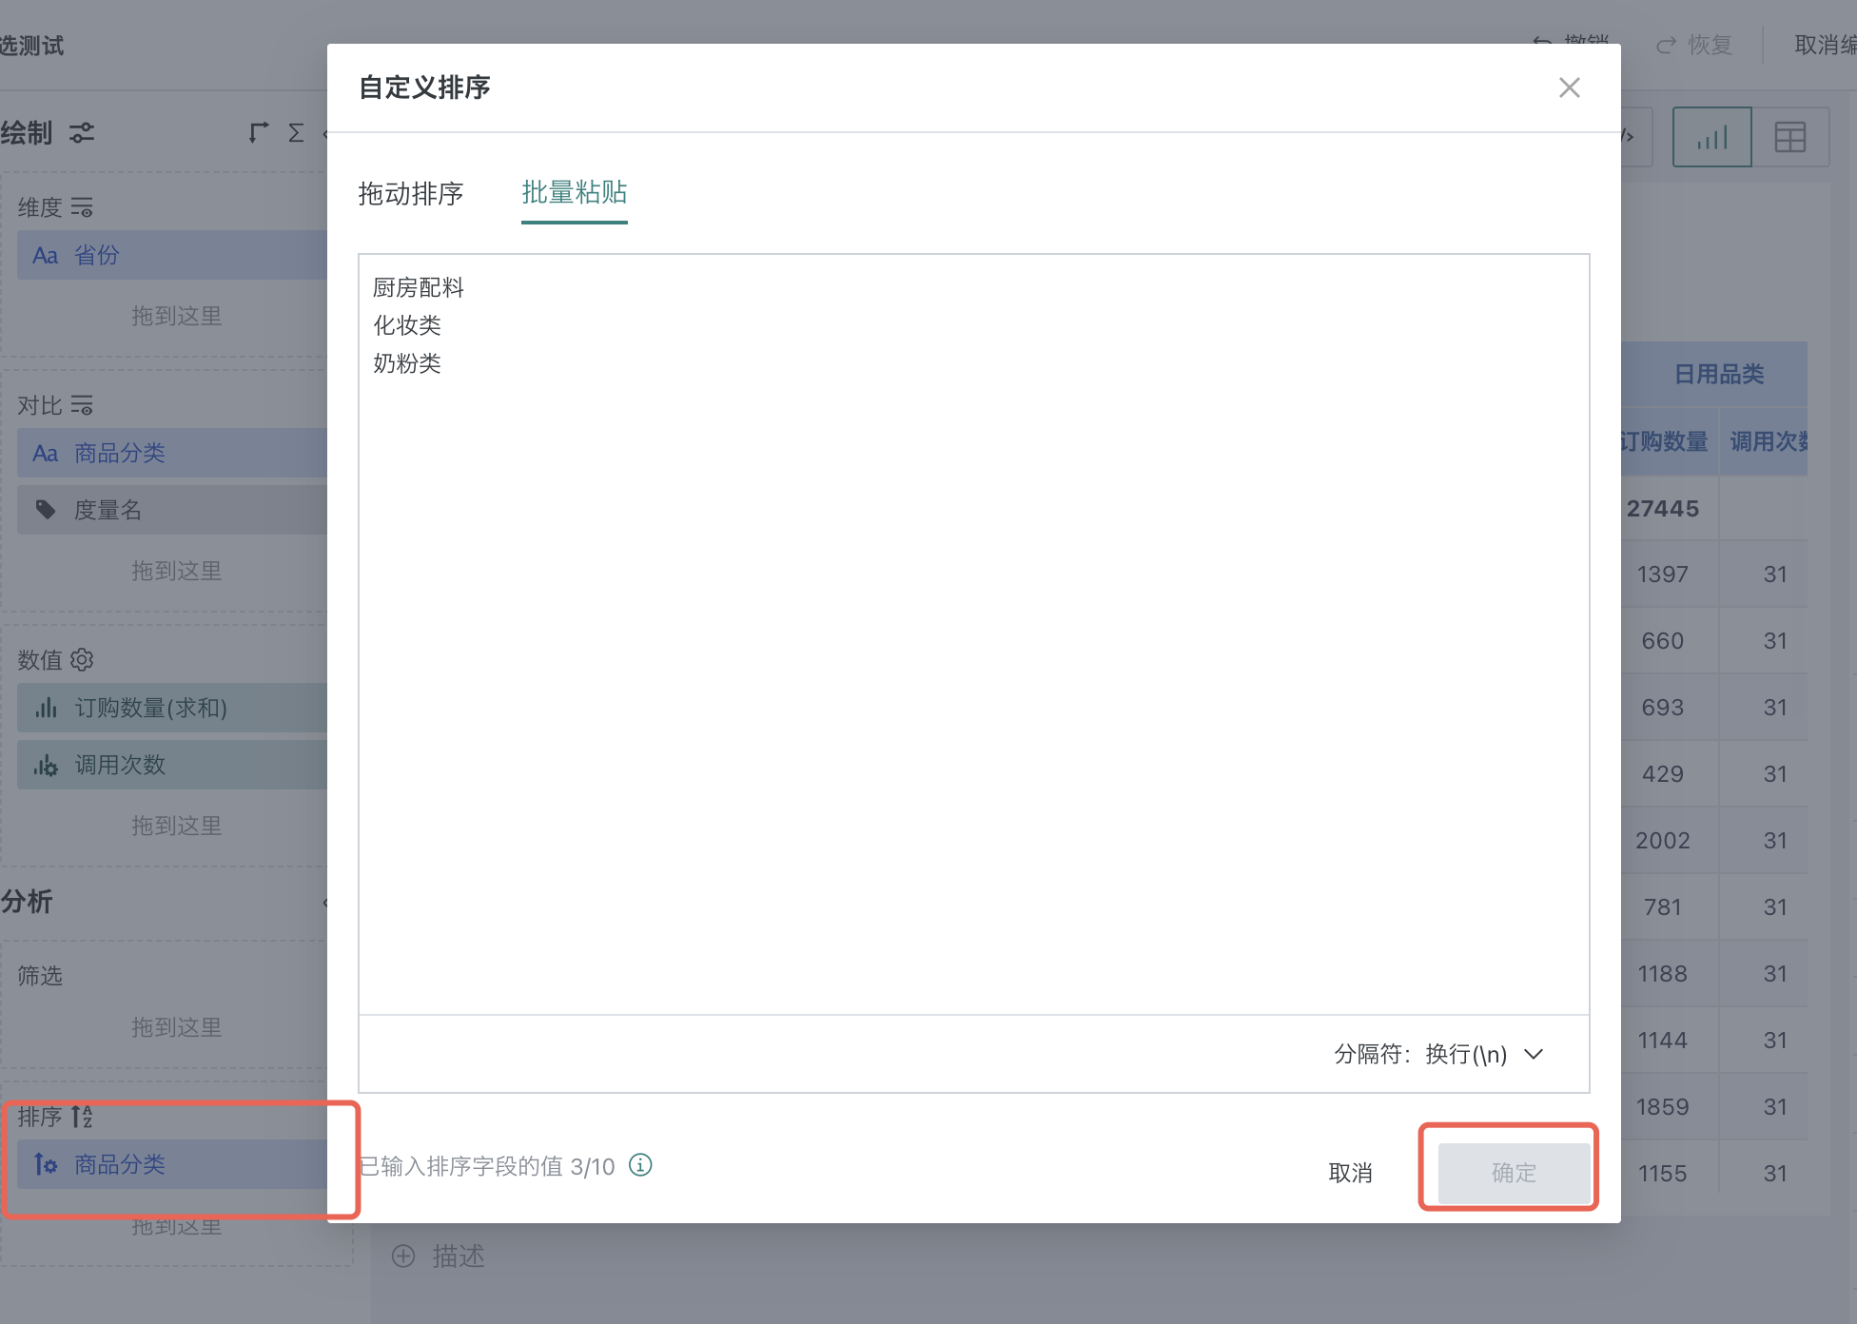Open the drawing settings sliders icon beside 绘制
Image resolution: width=1857 pixels, height=1324 pixels.
(x=82, y=133)
